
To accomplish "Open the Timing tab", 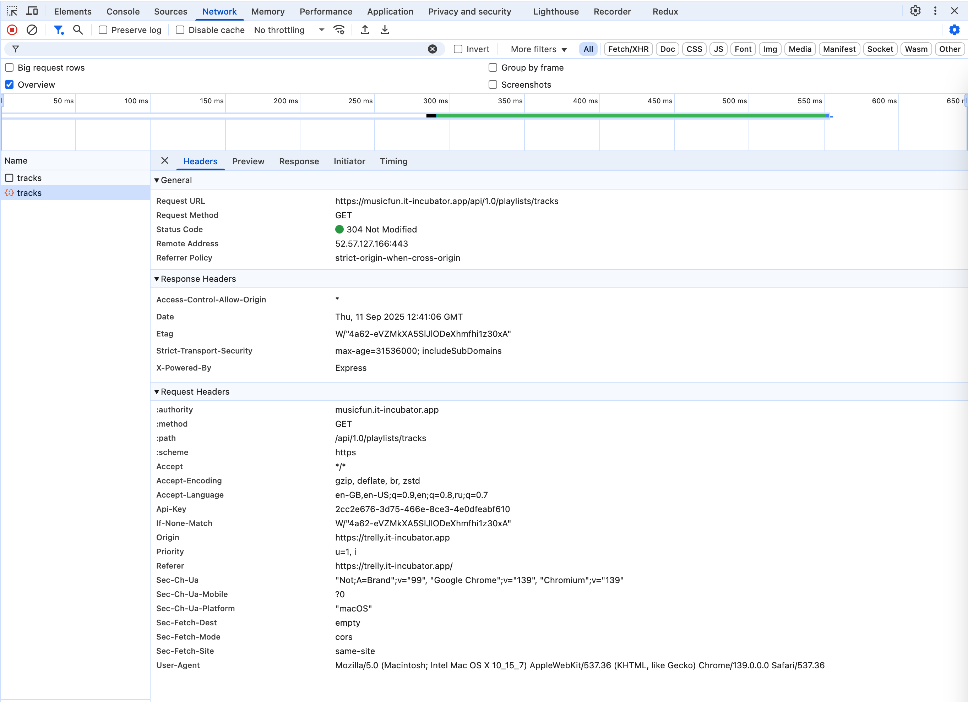I will point(393,161).
